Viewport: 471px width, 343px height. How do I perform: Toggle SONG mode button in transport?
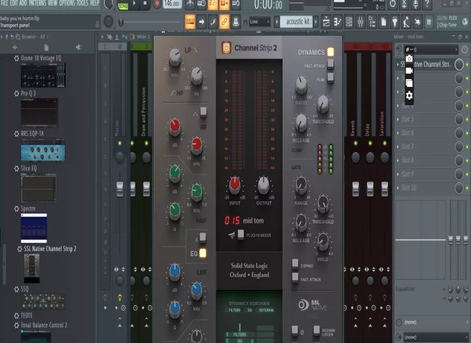122,6
